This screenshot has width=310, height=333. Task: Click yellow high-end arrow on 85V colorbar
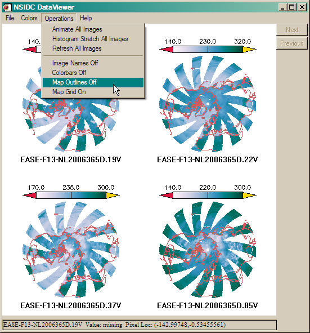click(249, 196)
